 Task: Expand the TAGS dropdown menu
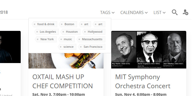tap(107, 12)
